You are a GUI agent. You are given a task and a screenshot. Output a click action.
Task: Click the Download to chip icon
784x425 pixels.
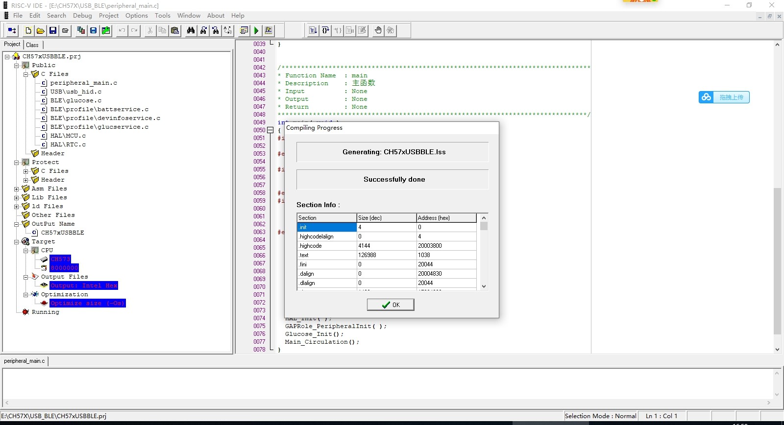(x=269, y=30)
